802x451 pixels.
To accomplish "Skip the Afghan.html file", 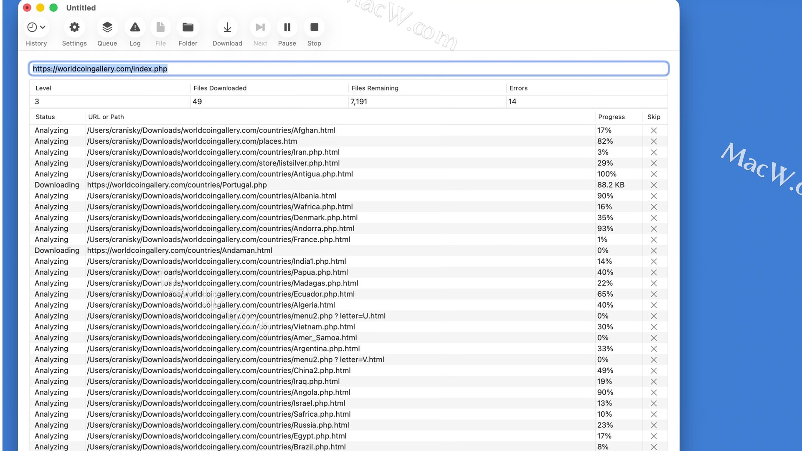I will [654, 130].
